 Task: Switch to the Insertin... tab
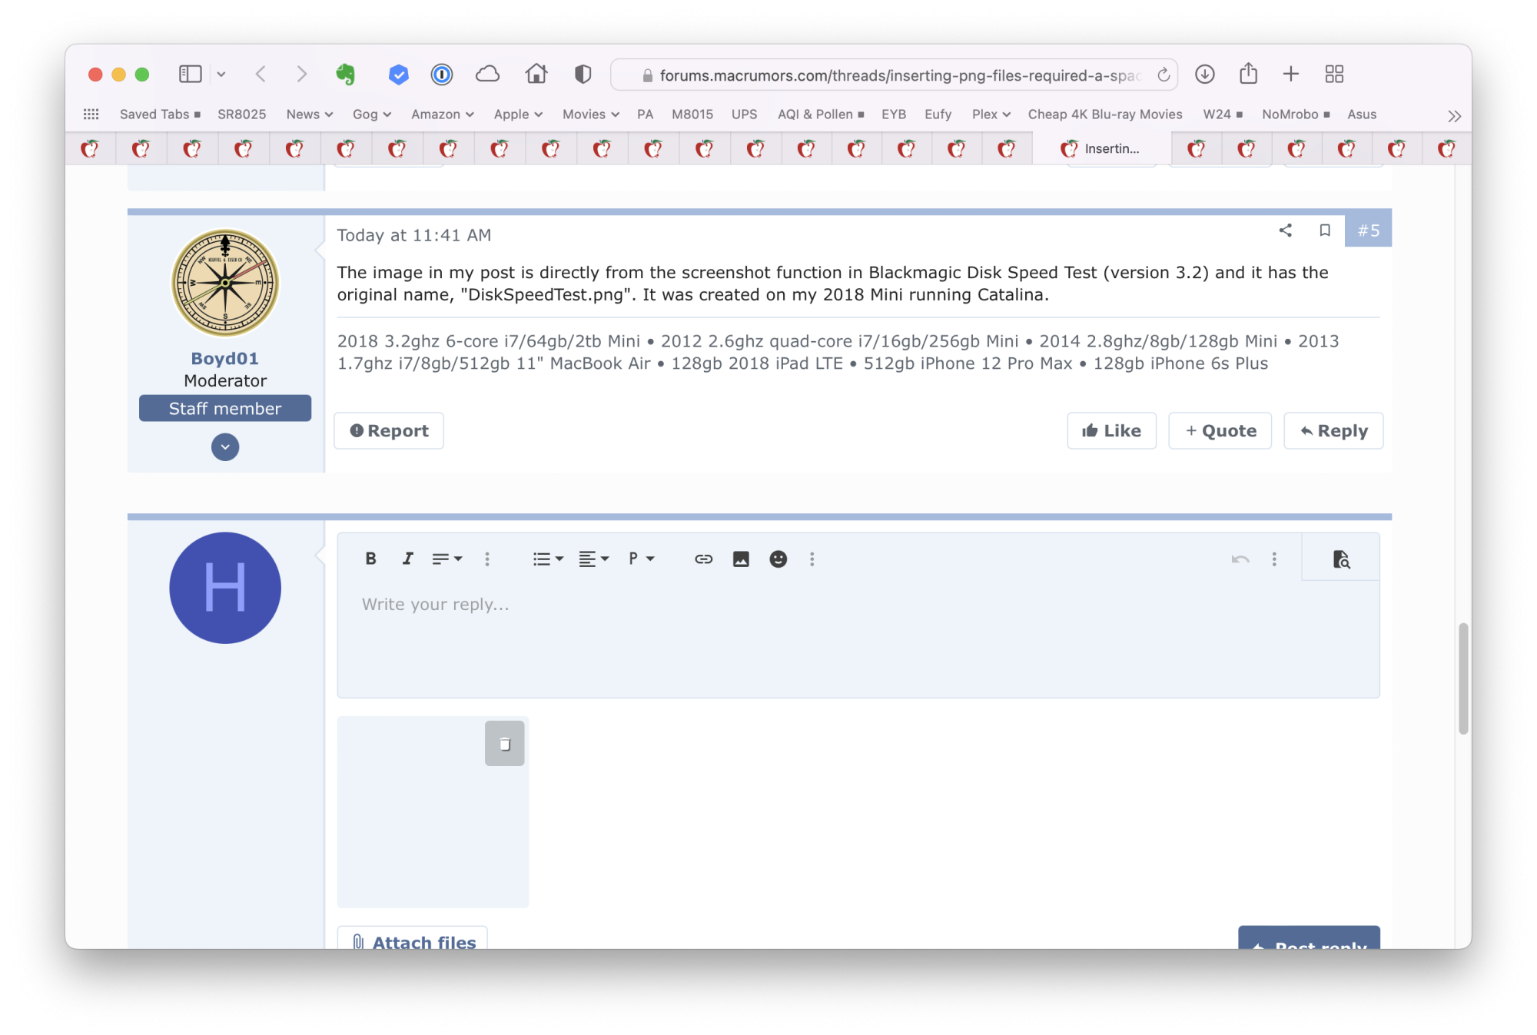1101,148
